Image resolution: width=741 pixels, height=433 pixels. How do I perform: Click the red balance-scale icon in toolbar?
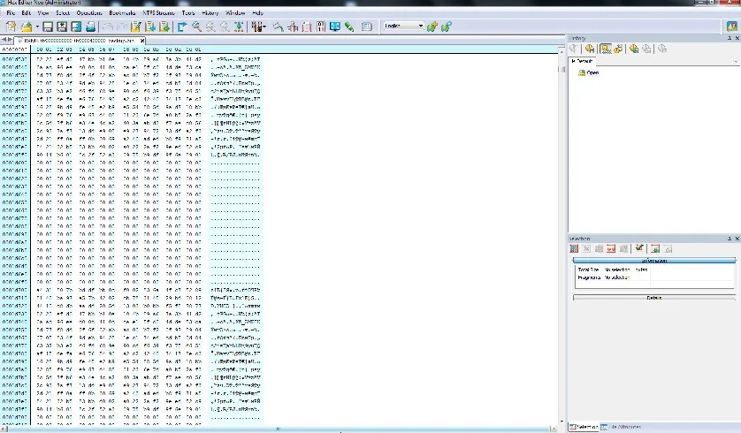(x=293, y=27)
